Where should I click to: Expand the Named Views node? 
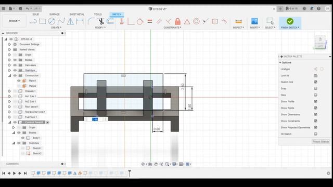pyautogui.click(x=9, y=49)
